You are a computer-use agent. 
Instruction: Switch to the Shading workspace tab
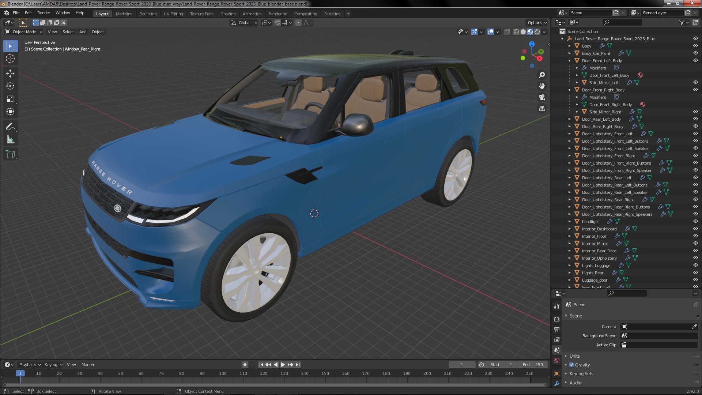click(228, 14)
